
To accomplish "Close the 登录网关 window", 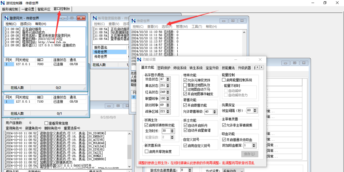I will [81, 18].
